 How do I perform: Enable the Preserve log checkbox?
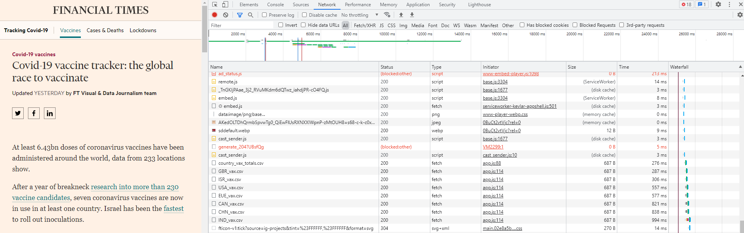264,15
